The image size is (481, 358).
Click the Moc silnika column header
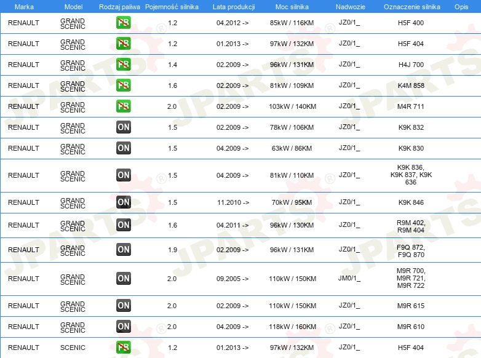[x=292, y=7]
